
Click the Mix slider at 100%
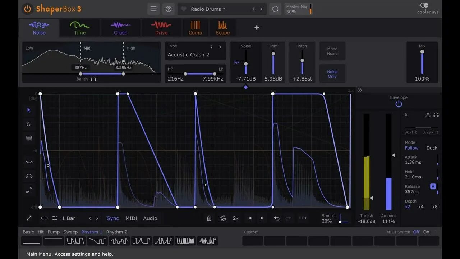[x=422, y=62]
